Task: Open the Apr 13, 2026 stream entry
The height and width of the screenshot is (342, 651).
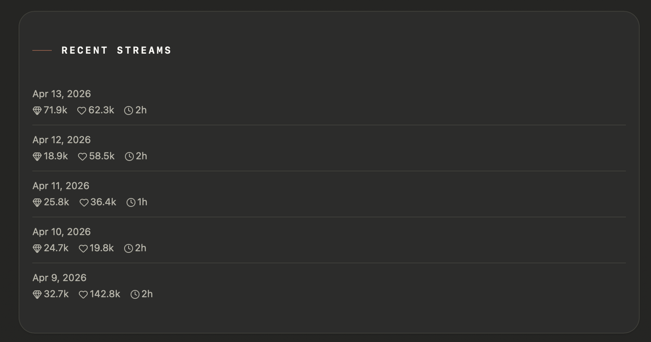Action: click(x=61, y=94)
